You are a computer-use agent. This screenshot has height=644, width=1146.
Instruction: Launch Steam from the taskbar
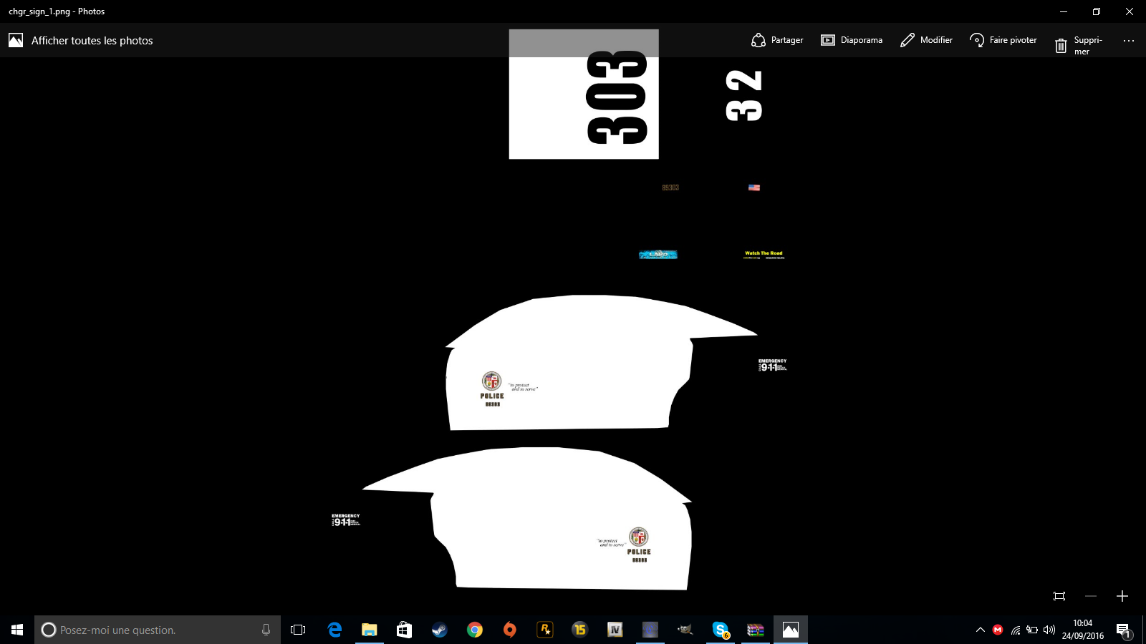439,630
